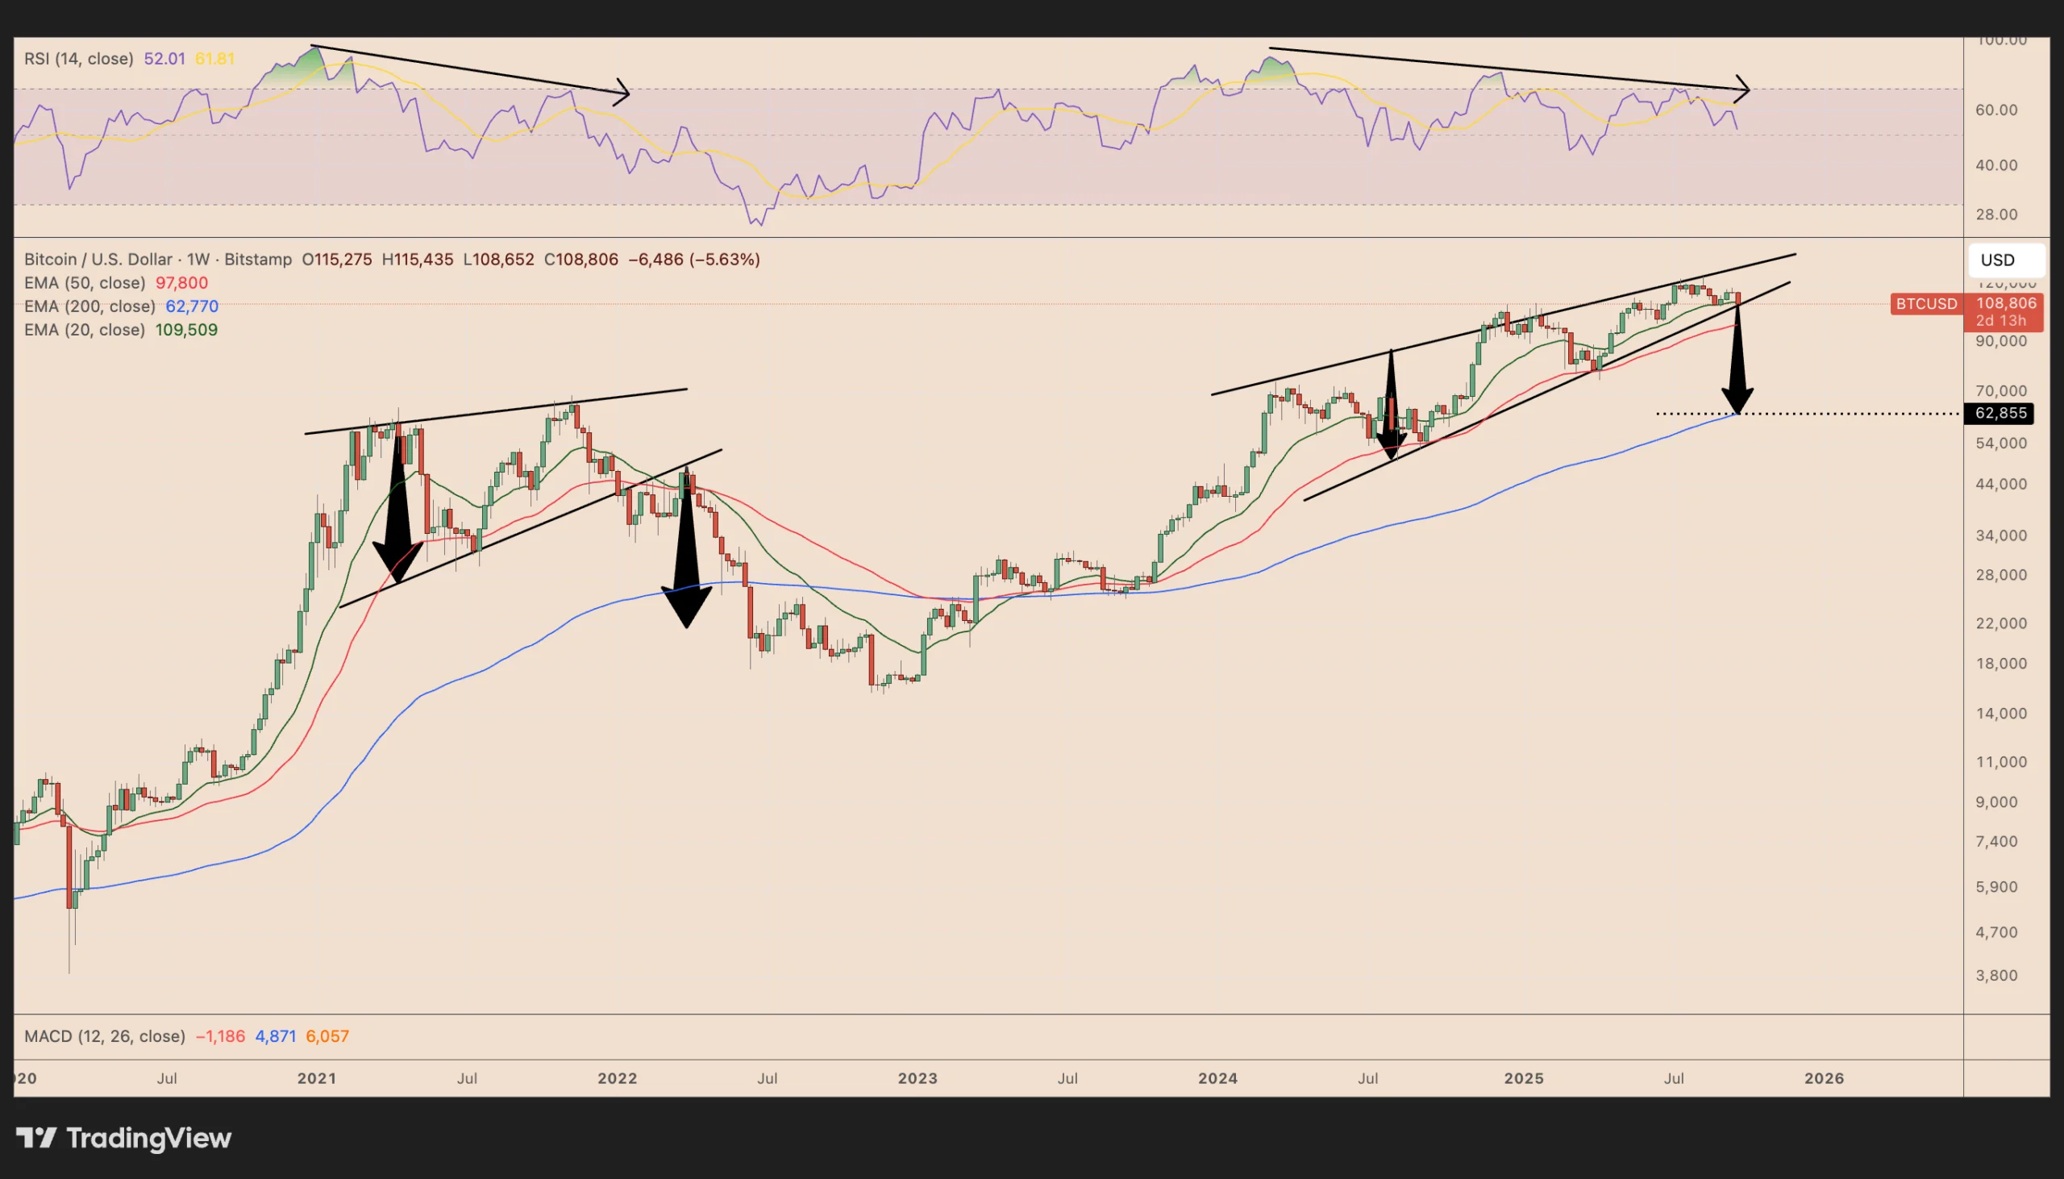Click the 2023 label on time axis
The height and width of the screenshot is (1179, 2064).
[917, 1078]
